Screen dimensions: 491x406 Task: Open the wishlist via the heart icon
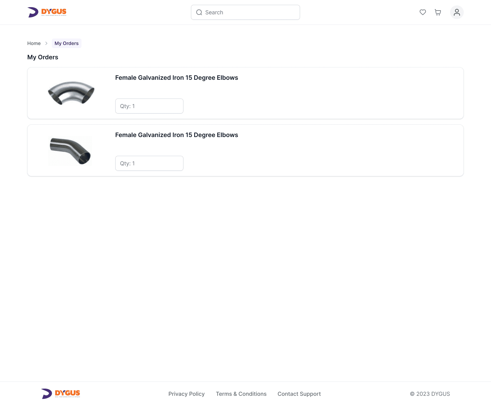pyautogui.click(x=423, y=12)
